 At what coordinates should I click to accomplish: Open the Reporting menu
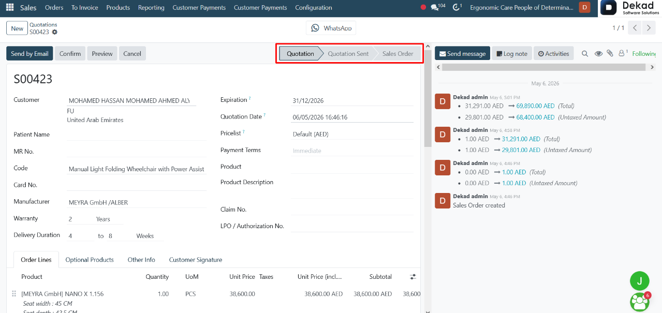click(151, 7)
